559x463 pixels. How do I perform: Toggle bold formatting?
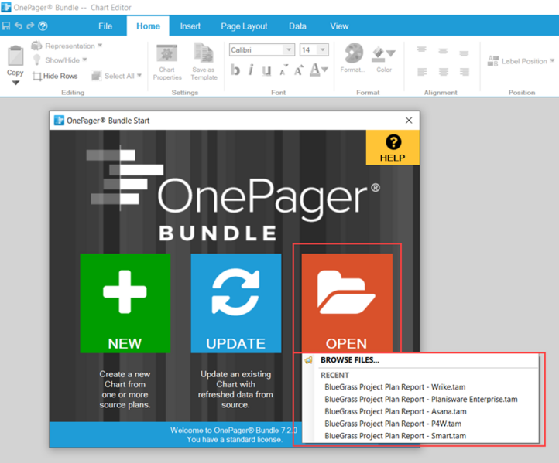[x=235, y=70]
